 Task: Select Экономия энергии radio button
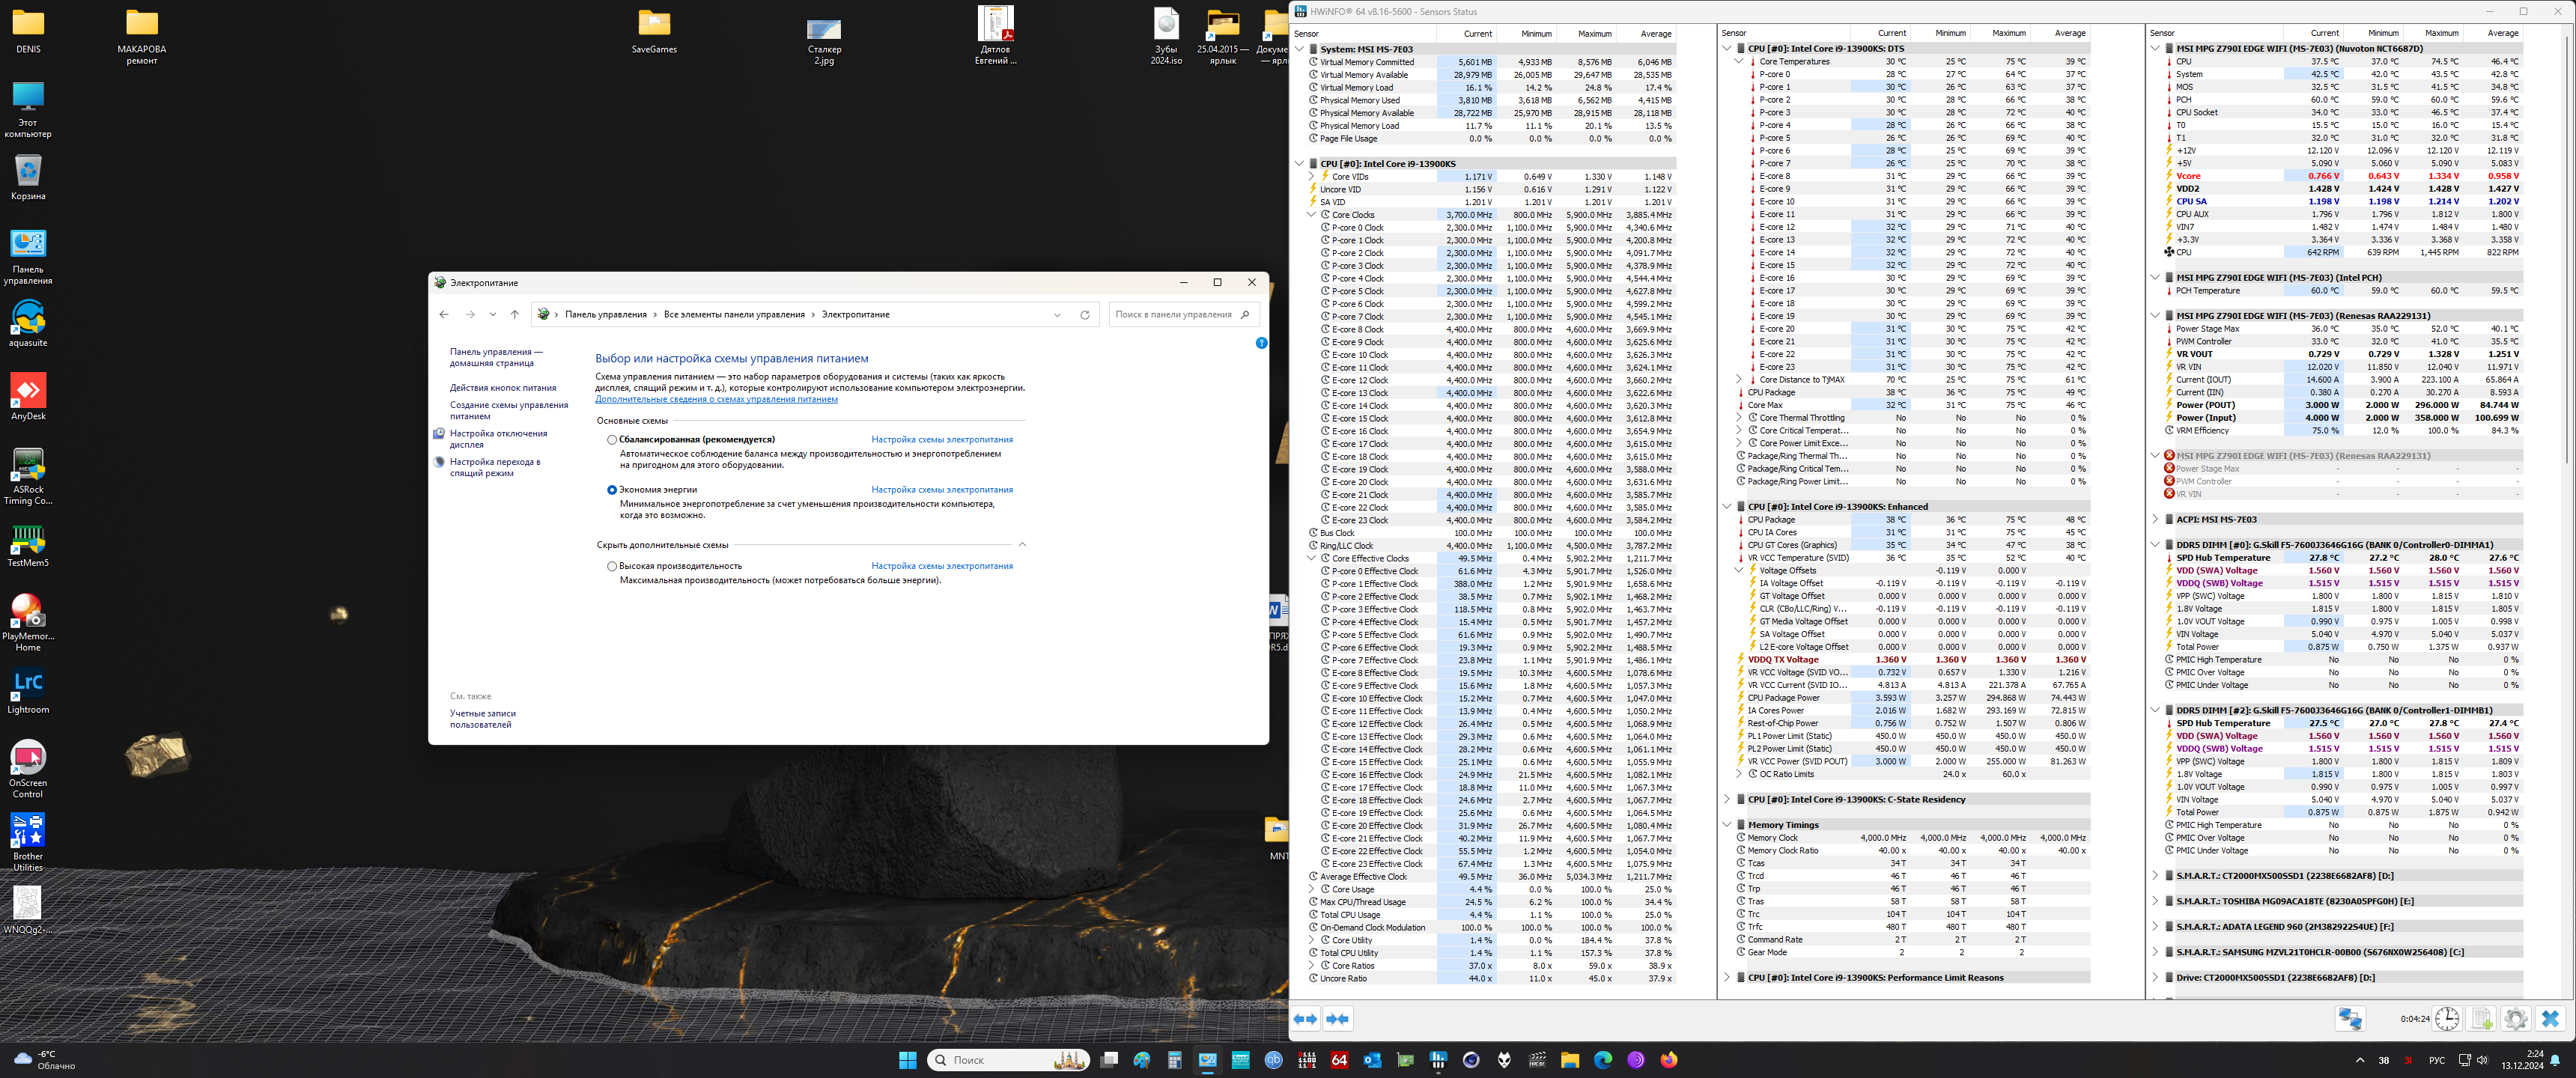[612, 490]
